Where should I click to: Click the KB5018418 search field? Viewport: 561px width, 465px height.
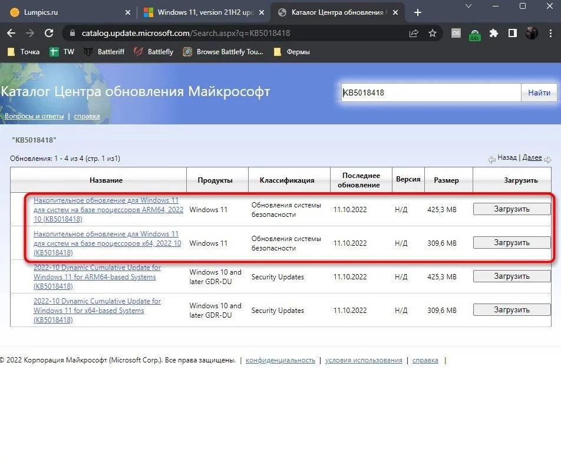point(431,93)
